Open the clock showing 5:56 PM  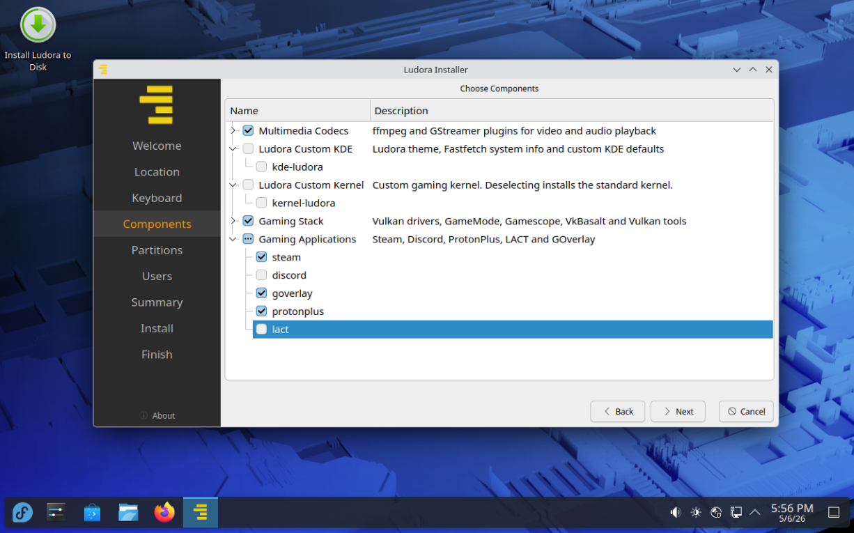[x=792, y=513]
